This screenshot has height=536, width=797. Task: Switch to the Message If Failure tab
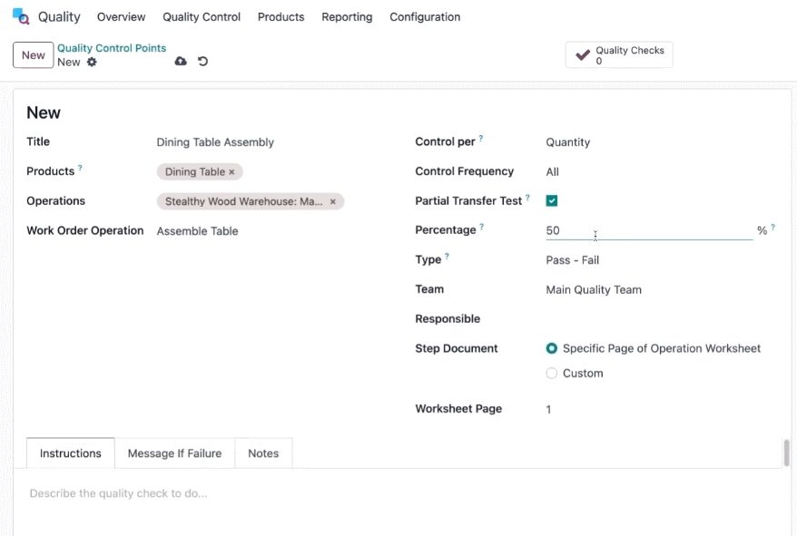coord(174,453)
